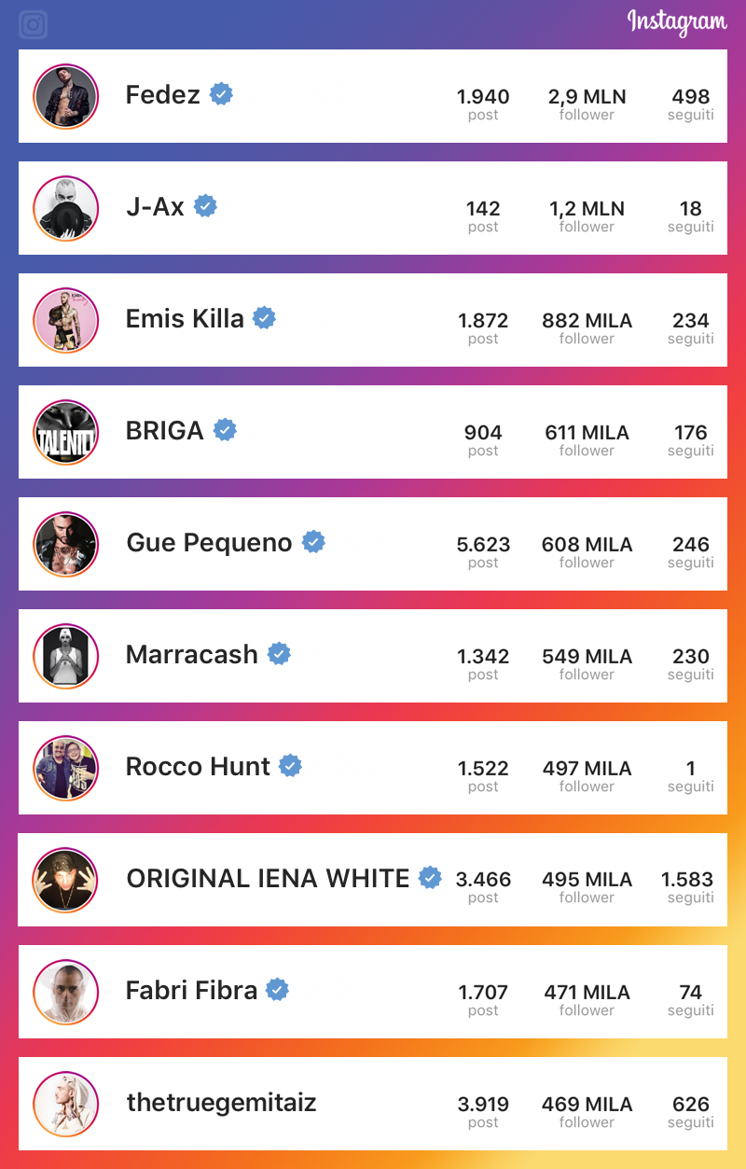Click the Instagram camera logo icon
The width and height of the screenshot is (746, 1169).
pos(33,24)
